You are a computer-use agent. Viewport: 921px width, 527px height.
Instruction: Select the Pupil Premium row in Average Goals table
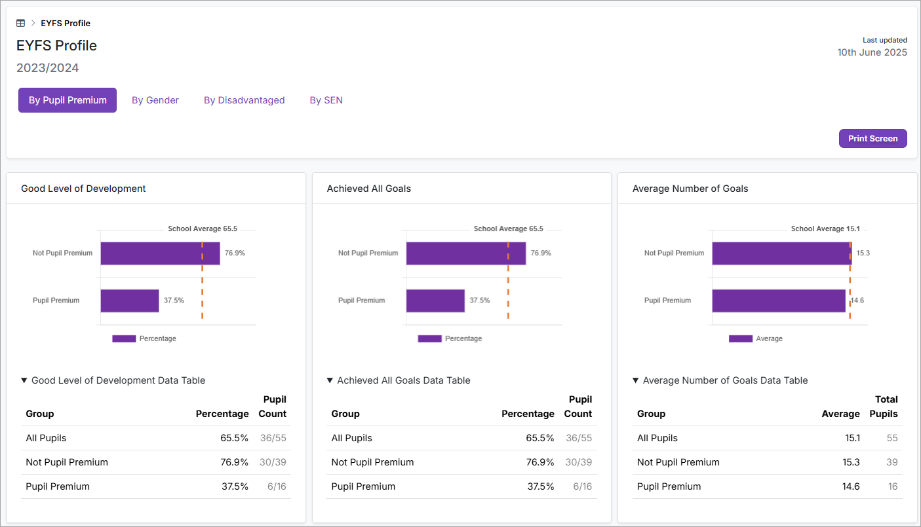(767, 486)
